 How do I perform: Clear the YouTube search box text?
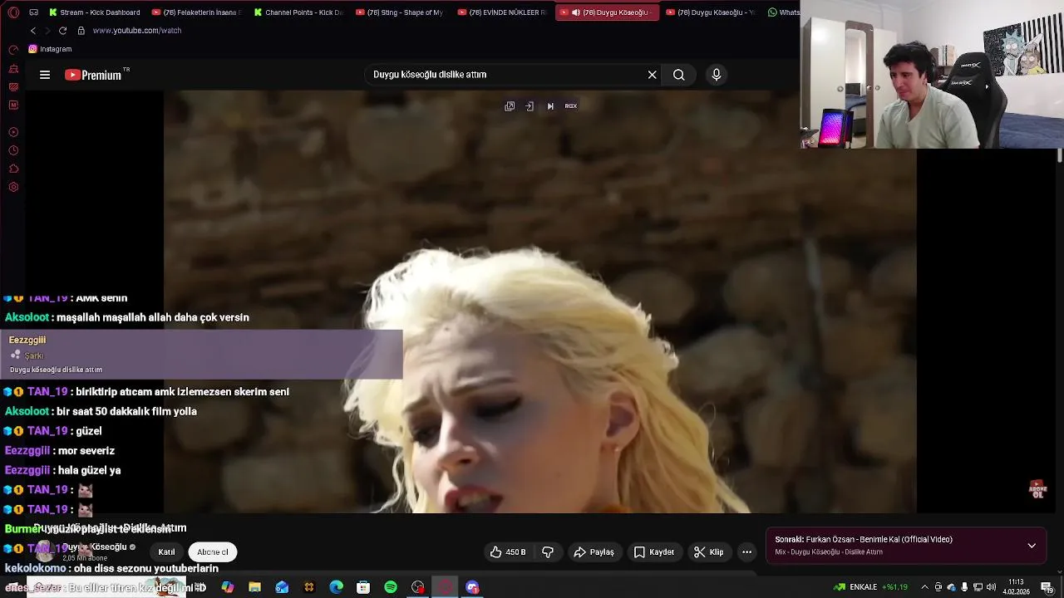pos(653,75)
